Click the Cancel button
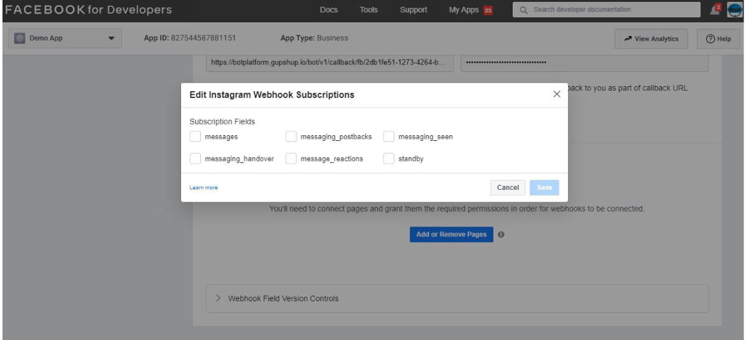 click(508, 187)
